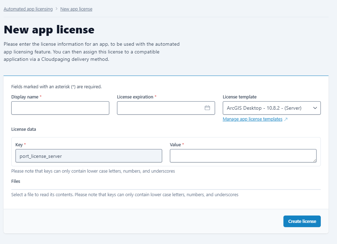This screenshot has width=337, height=244.
Task: Click into the License expiration field
Action: (x=160, y=108)
